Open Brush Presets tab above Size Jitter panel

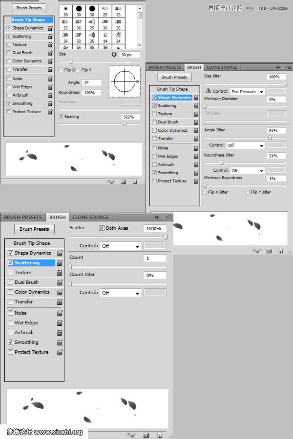[165, 67]
